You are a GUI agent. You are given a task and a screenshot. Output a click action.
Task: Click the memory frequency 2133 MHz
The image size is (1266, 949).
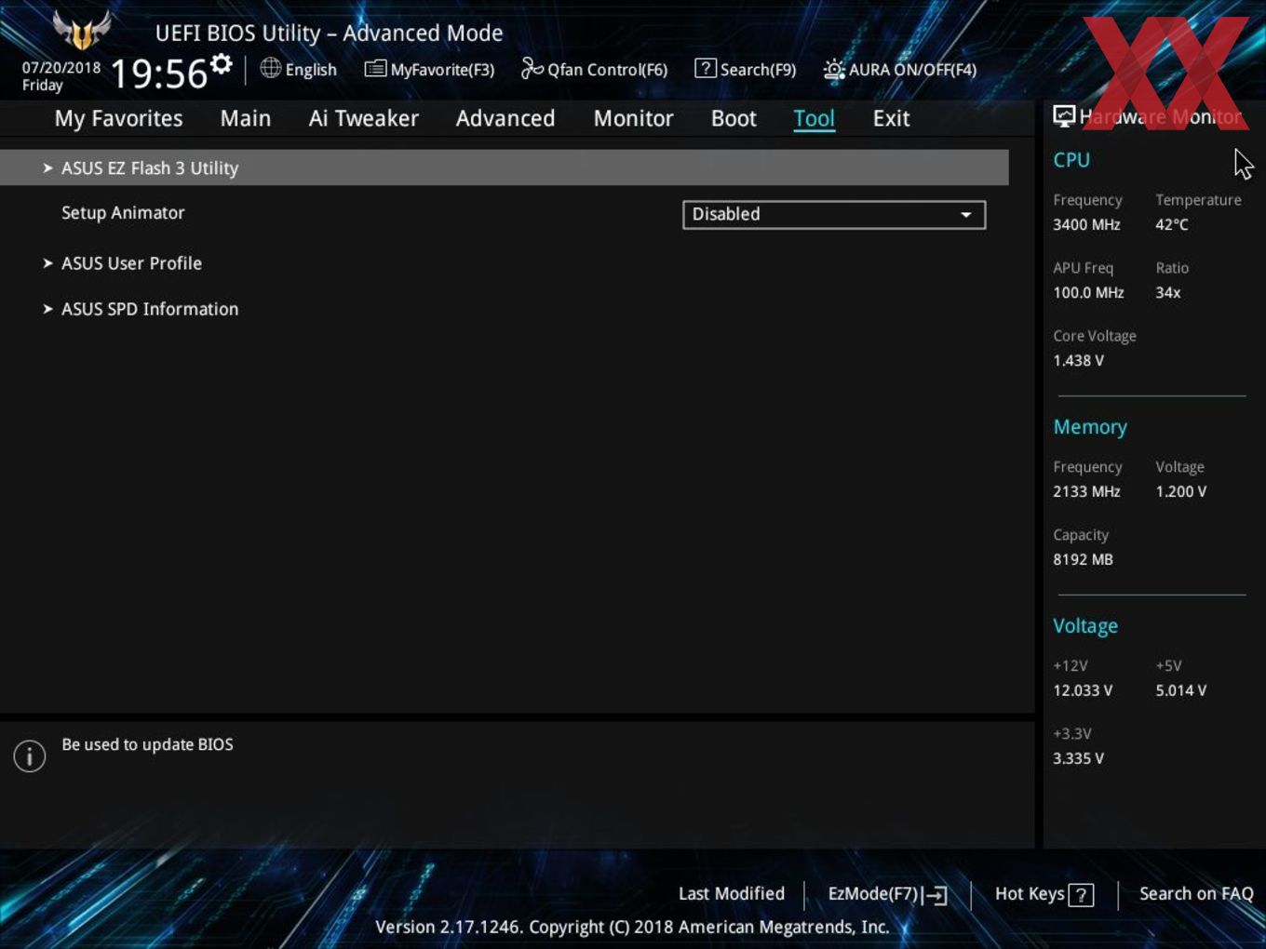coord(1086,491)
